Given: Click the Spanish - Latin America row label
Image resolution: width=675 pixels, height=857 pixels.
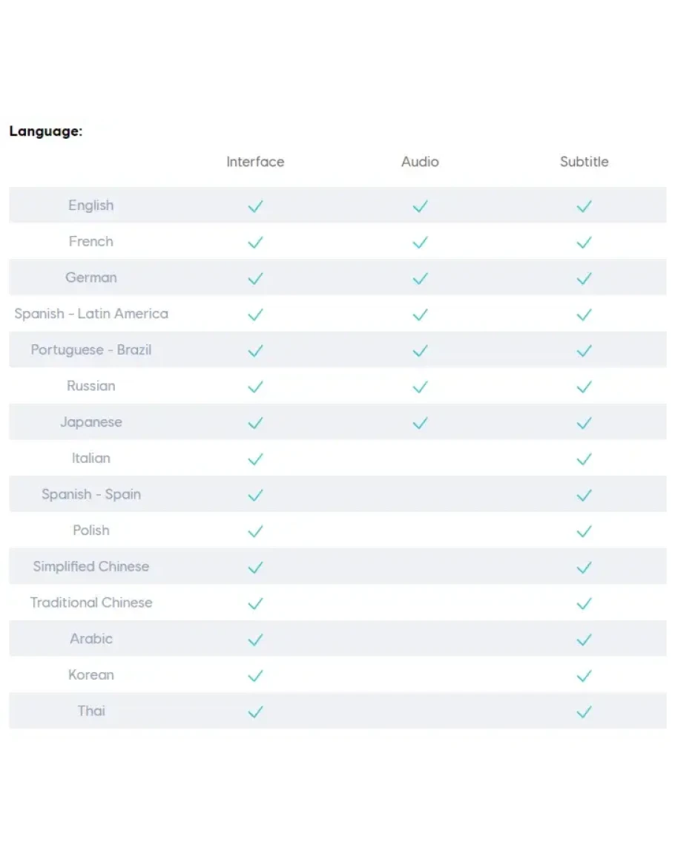Looking at the screenshot, I should tap(91, 314).
